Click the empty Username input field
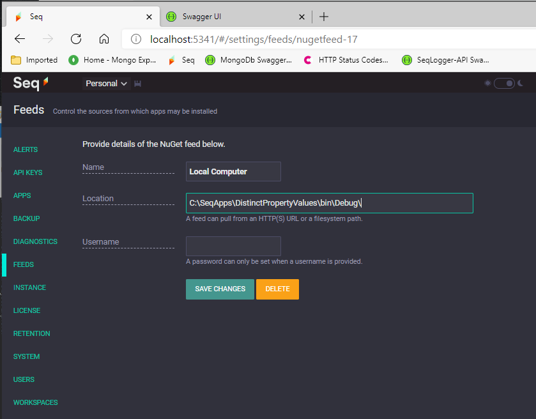 coord(233,246)
